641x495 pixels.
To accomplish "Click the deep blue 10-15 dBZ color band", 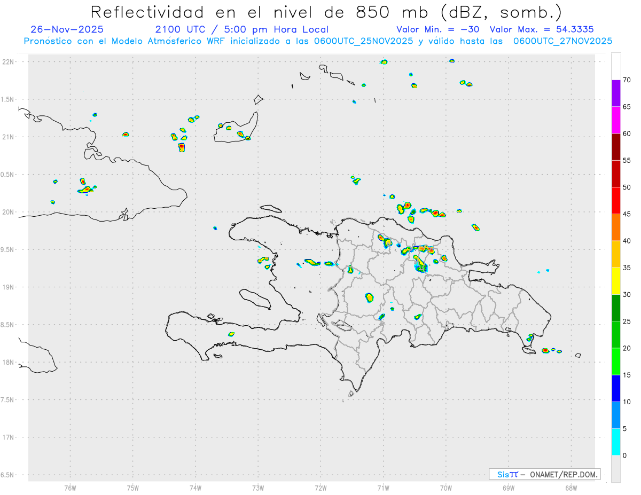I will coord(616,388).
